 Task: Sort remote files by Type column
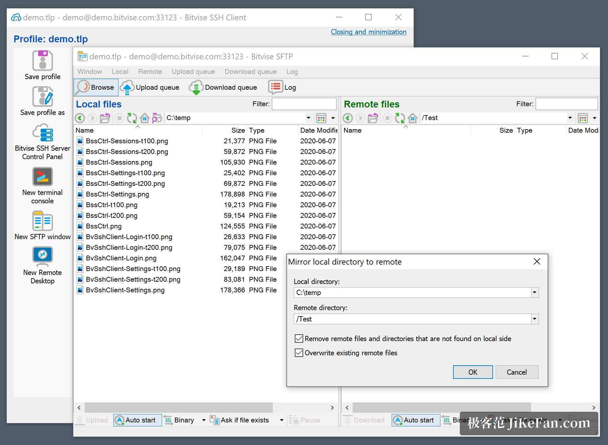click(x=540, y=130)
